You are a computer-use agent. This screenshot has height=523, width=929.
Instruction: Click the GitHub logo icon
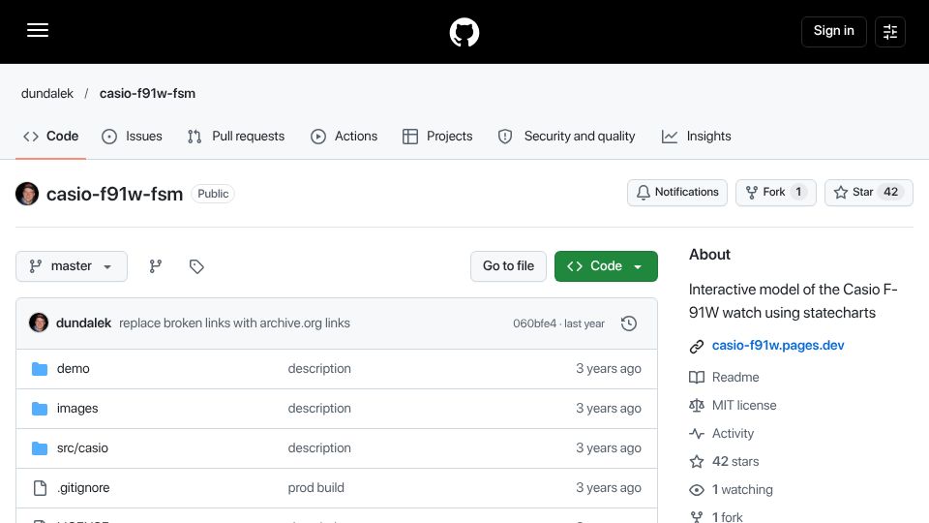464,32
